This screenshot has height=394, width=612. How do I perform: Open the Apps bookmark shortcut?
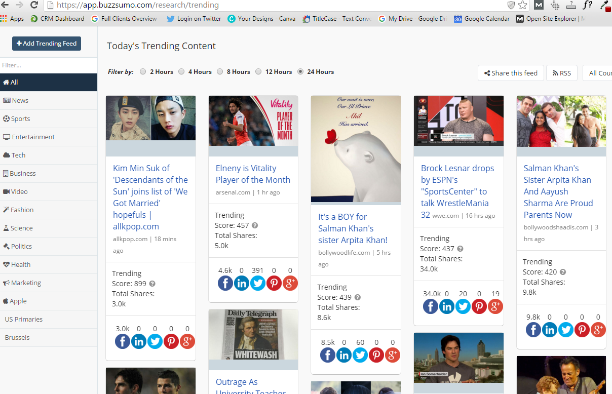click(12, 19)
